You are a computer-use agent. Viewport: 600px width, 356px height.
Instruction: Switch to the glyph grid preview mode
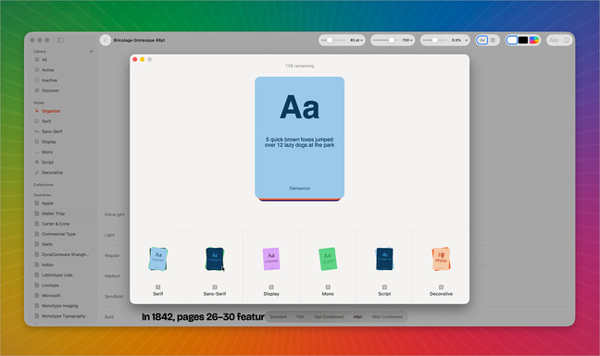(494, 40)
